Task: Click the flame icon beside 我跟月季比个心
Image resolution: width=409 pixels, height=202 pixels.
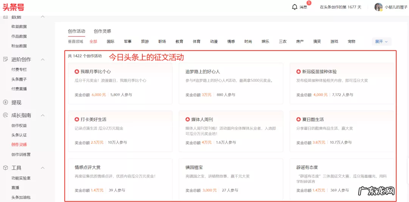Action: [76, 71]
